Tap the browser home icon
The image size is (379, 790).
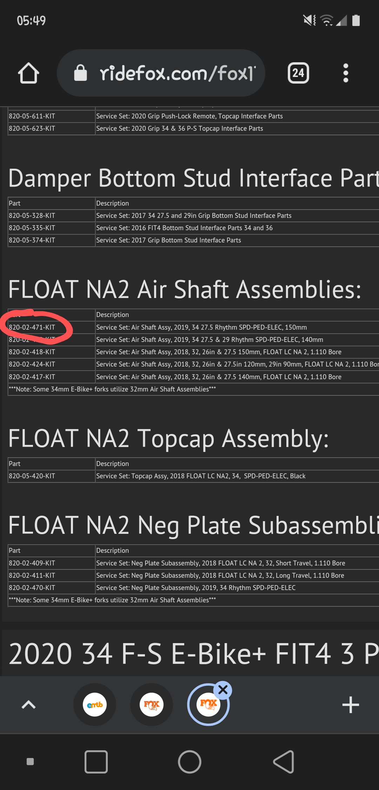pyautogui.click(x=28, y=73)
